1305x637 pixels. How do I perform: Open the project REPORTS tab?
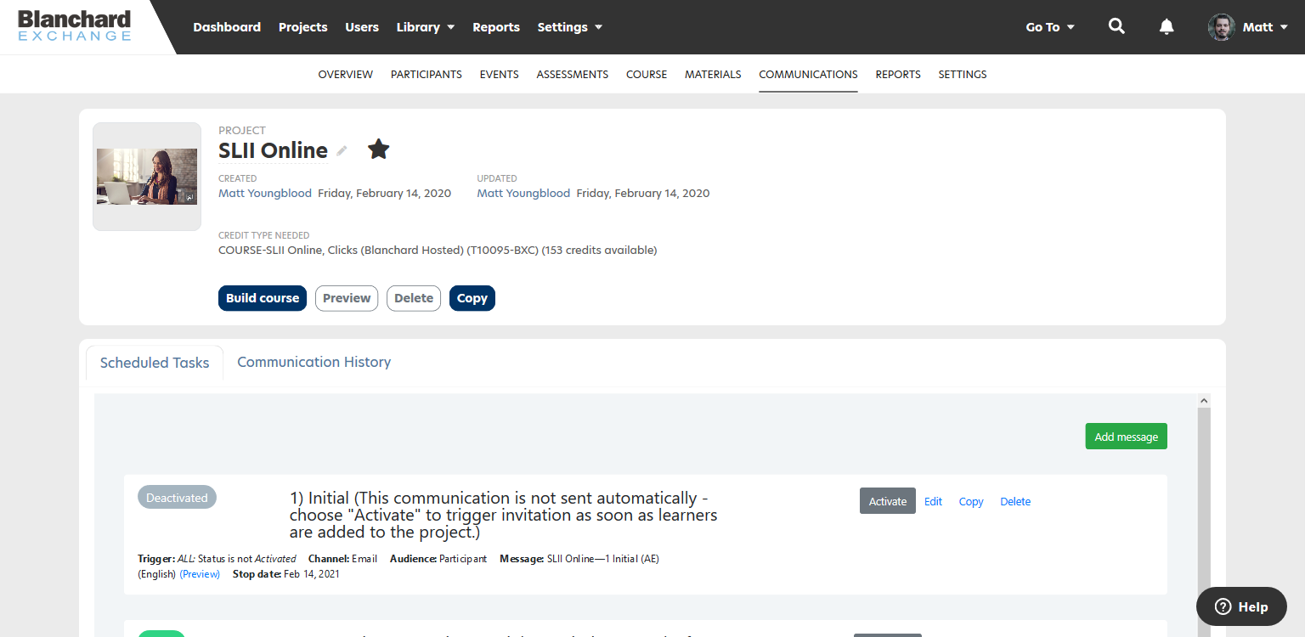tap(898, 75)
